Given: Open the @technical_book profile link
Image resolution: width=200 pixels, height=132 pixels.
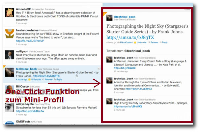Looking at the screenshot, I should [125, 17].
